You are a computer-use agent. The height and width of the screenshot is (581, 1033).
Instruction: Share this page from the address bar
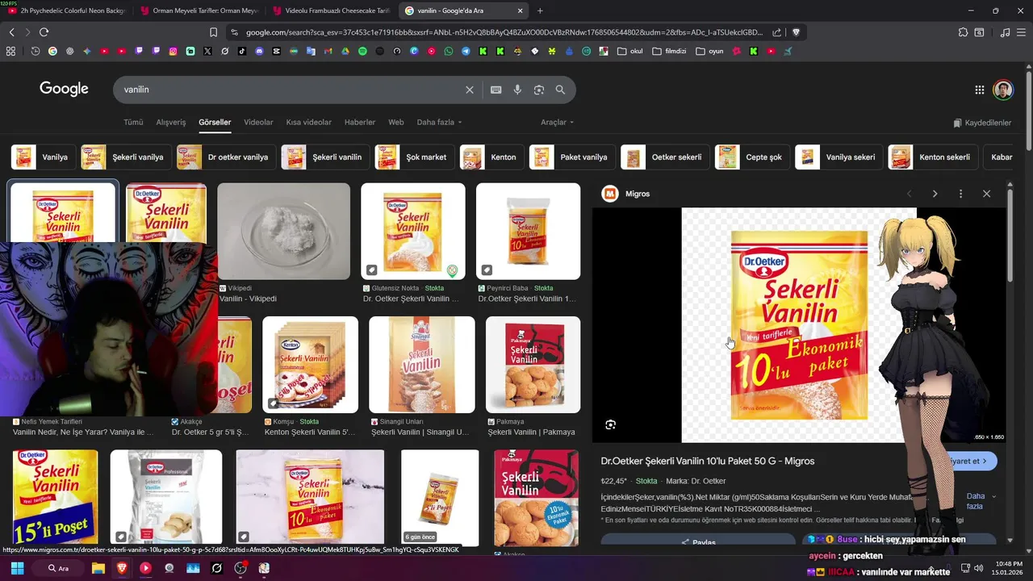tap(776, 32)
